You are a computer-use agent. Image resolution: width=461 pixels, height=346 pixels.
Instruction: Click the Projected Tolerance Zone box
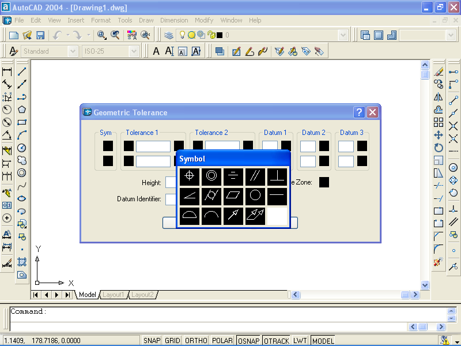tap(324, 182)
